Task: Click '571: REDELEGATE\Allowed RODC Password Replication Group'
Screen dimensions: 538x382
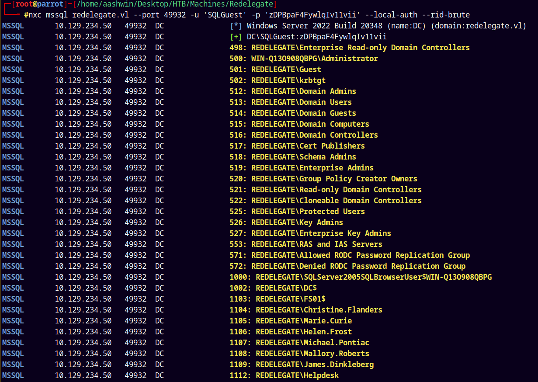Action: [350, 256]
